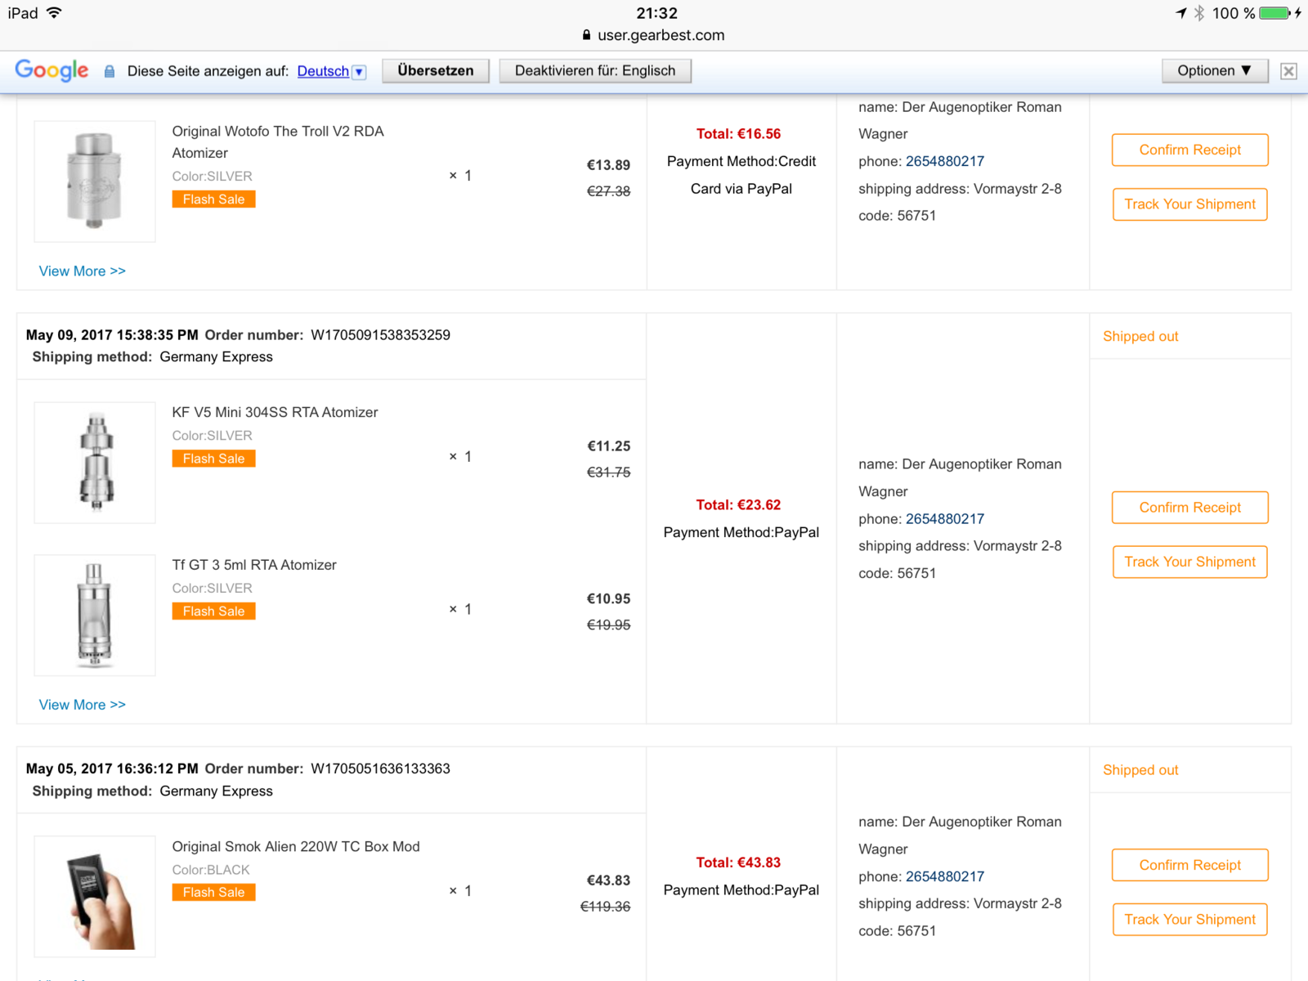This screenshot has height=981, width=1308.
Task: Select the Deutsch language link
Action: 323,71
